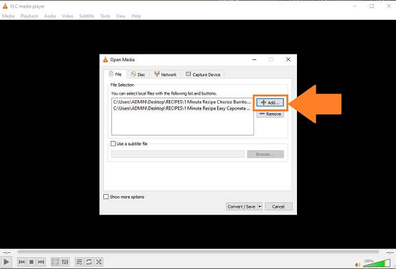Mute audio with the speaker icon
The height and width of the screenshot is (269, 396).
[358, 265]
